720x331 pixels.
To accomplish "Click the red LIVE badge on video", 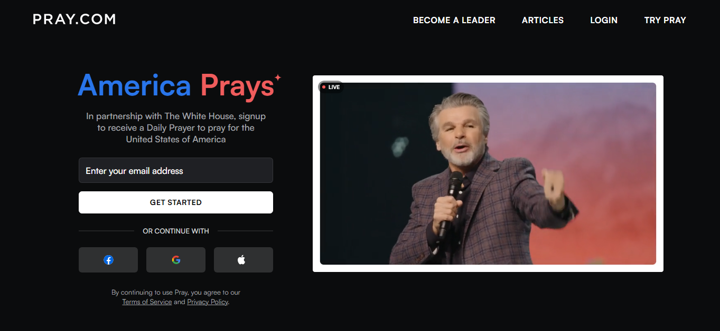I will [331, 87].
